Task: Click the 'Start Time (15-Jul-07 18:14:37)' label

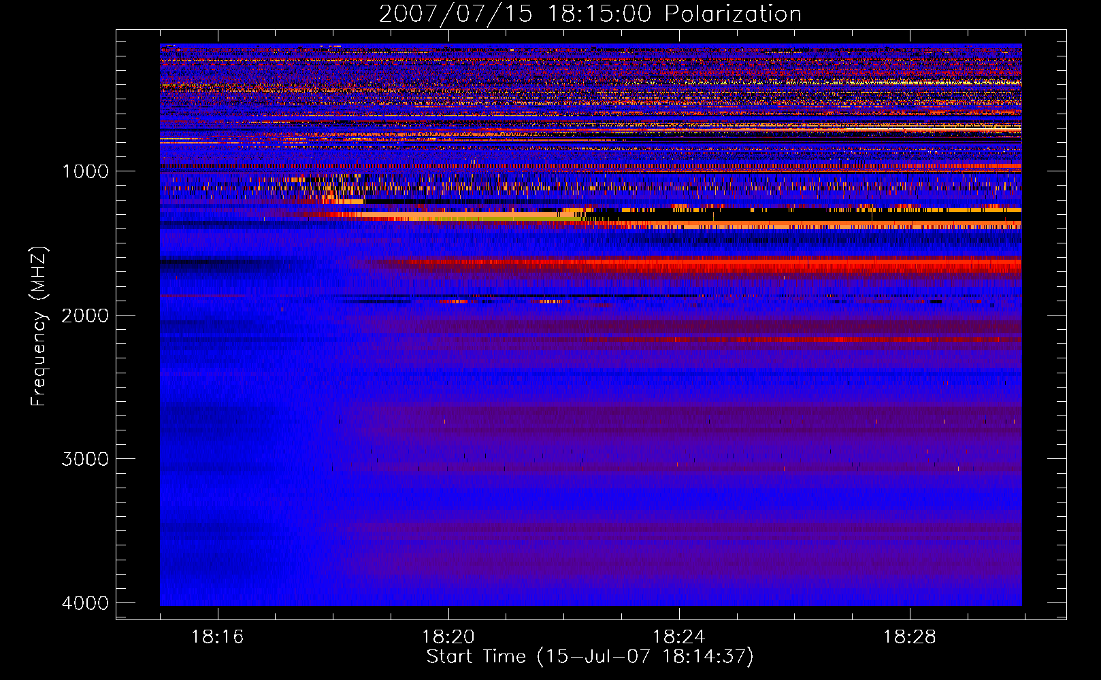Action: point(590,657)
